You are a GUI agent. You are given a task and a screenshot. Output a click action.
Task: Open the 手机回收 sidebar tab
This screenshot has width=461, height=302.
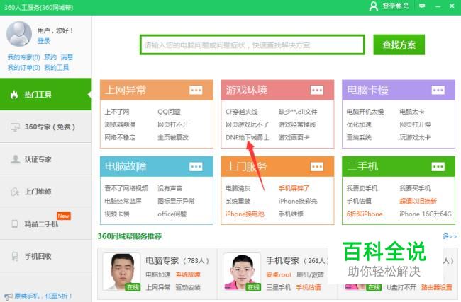tap(46, 256)
